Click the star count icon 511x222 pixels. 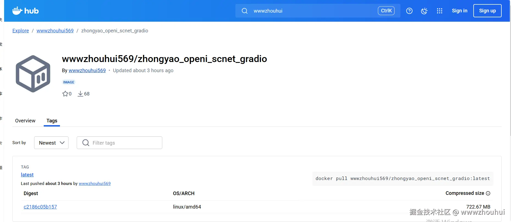coord(65,94)
